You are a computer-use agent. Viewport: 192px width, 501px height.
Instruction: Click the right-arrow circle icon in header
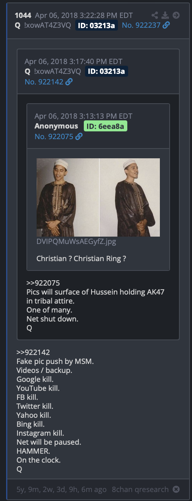(176, 16)
